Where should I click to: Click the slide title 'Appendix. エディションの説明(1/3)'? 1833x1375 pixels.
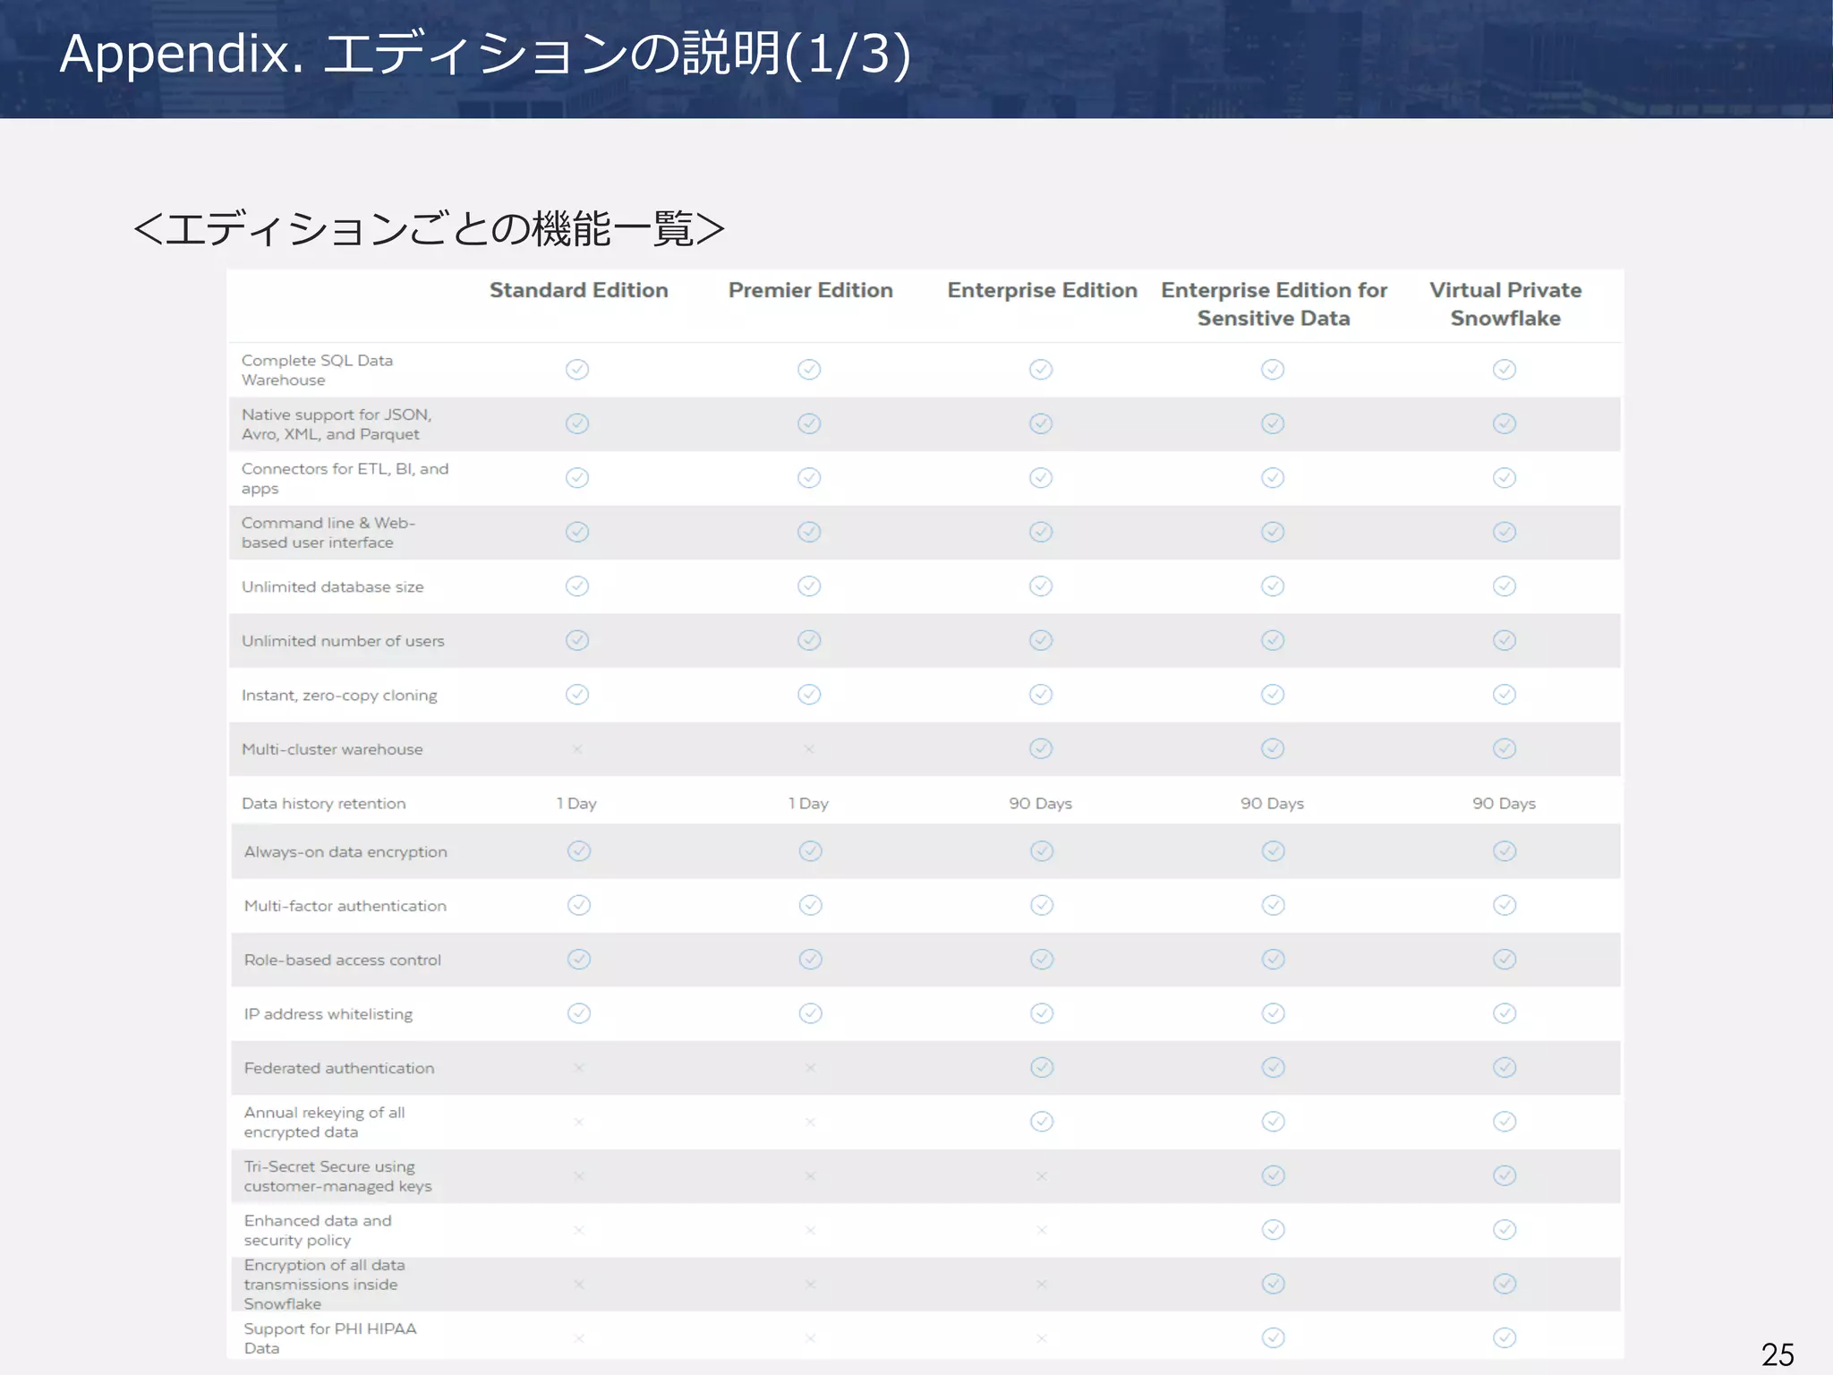pyautogui.click(x=485, y=54)
